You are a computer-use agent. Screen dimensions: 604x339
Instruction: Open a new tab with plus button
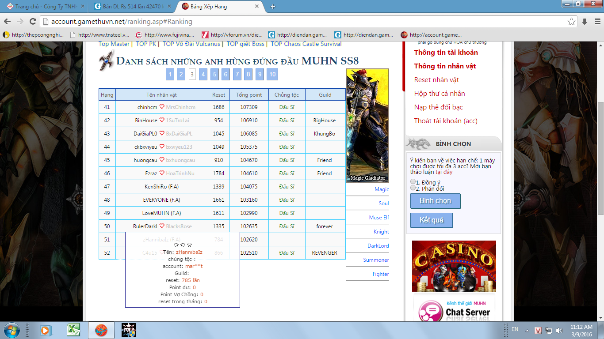pos(273,7)
